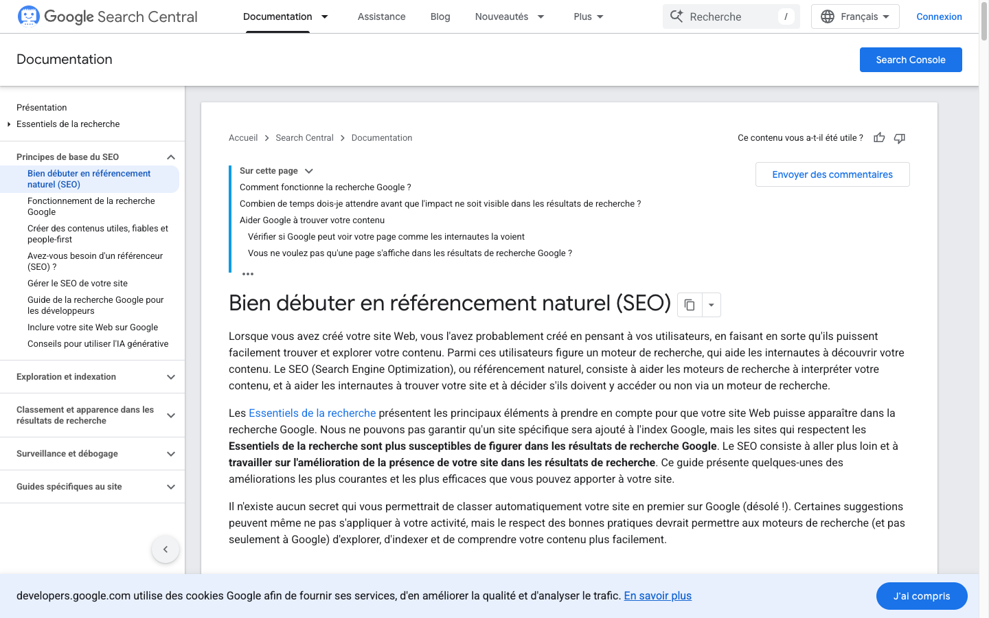
Task: Open the dropdown arrow next to copy icon
Action: point(712,305)
